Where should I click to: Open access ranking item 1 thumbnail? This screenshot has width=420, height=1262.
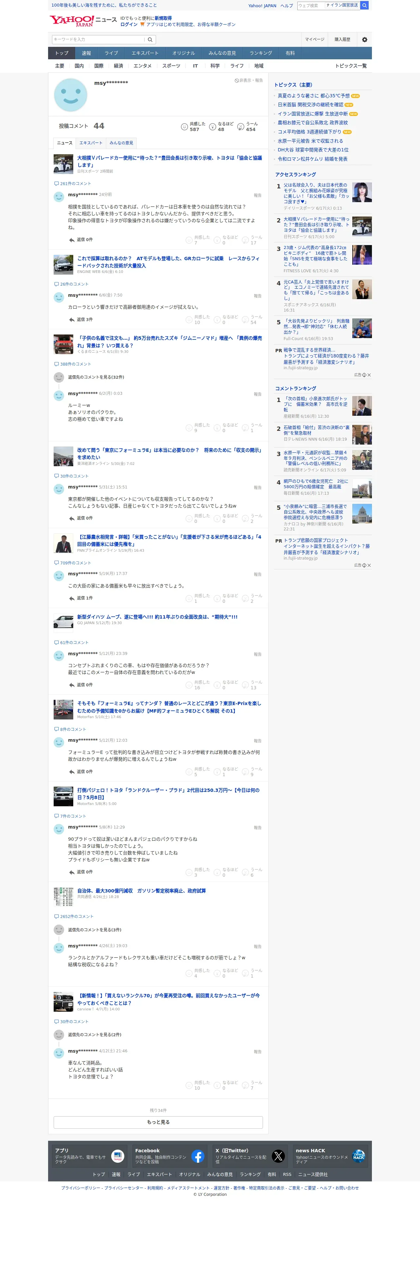(x=362, y=192)
